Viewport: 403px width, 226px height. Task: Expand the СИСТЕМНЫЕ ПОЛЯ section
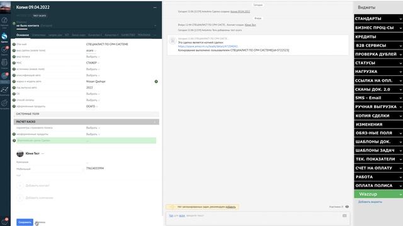coord(86,114)
